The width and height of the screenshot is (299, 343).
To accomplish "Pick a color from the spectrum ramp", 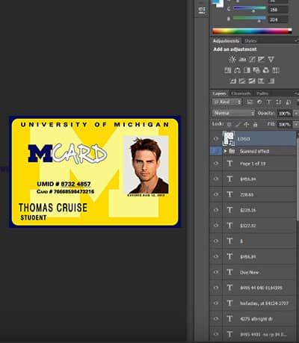I will 252,31.
